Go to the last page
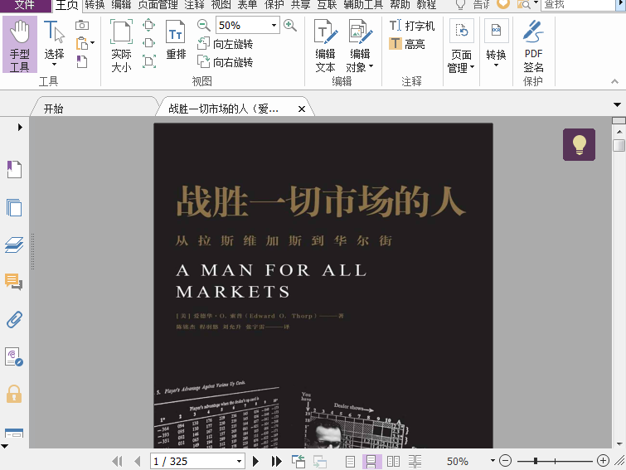This screenshot has width=626, height=470. [x=276, y=461]
